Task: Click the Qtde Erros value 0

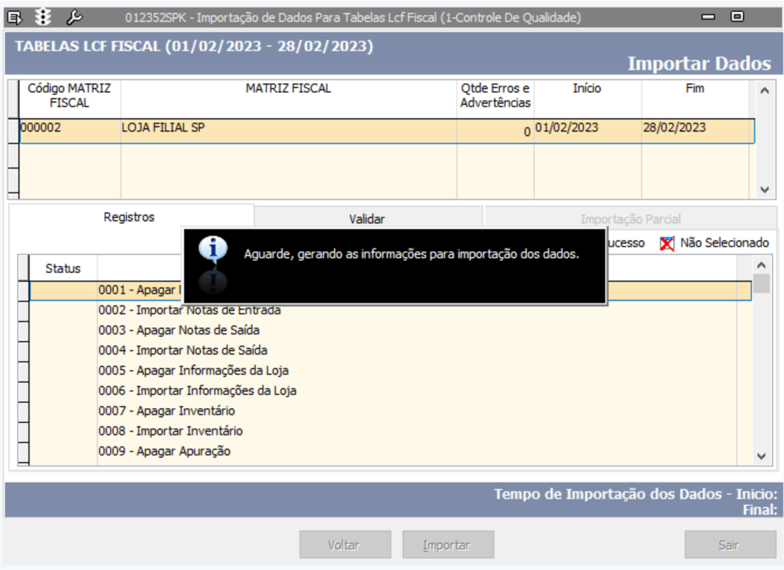Action: 495,131
